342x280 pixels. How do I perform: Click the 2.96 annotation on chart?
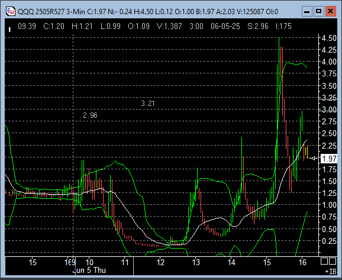pos(90,115)
